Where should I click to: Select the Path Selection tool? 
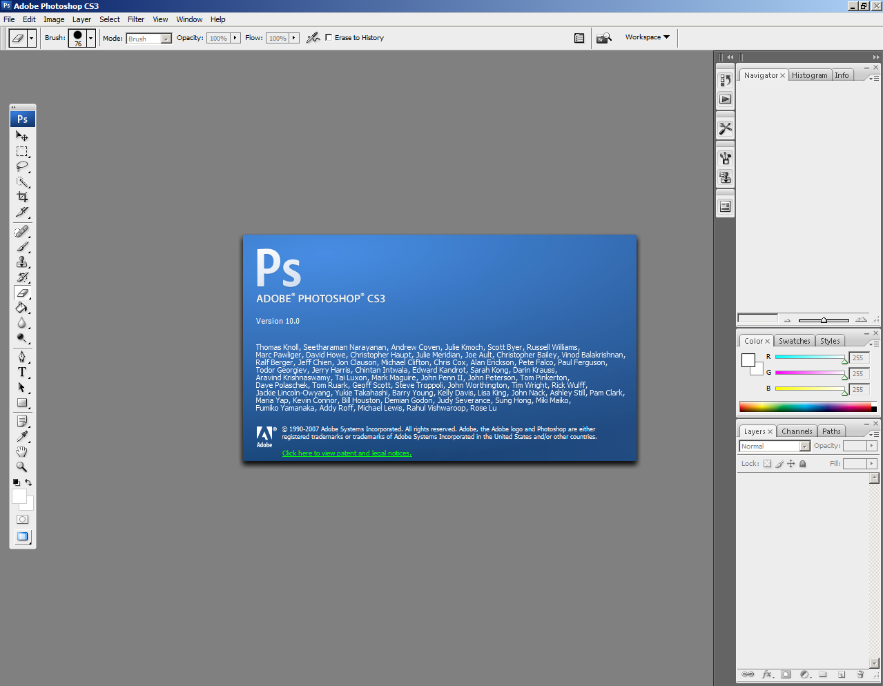pyautogui.click(x=22, y=387)
